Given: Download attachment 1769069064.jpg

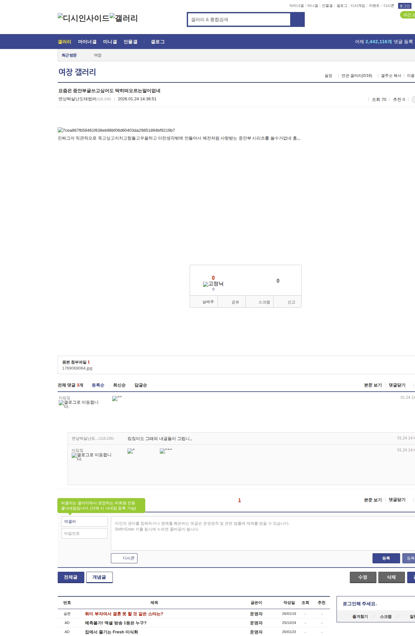Looking at the screenshot, I should tap(77, 368).
